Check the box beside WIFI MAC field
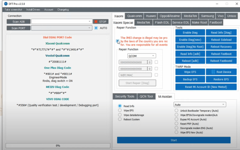 coord(156,75)
